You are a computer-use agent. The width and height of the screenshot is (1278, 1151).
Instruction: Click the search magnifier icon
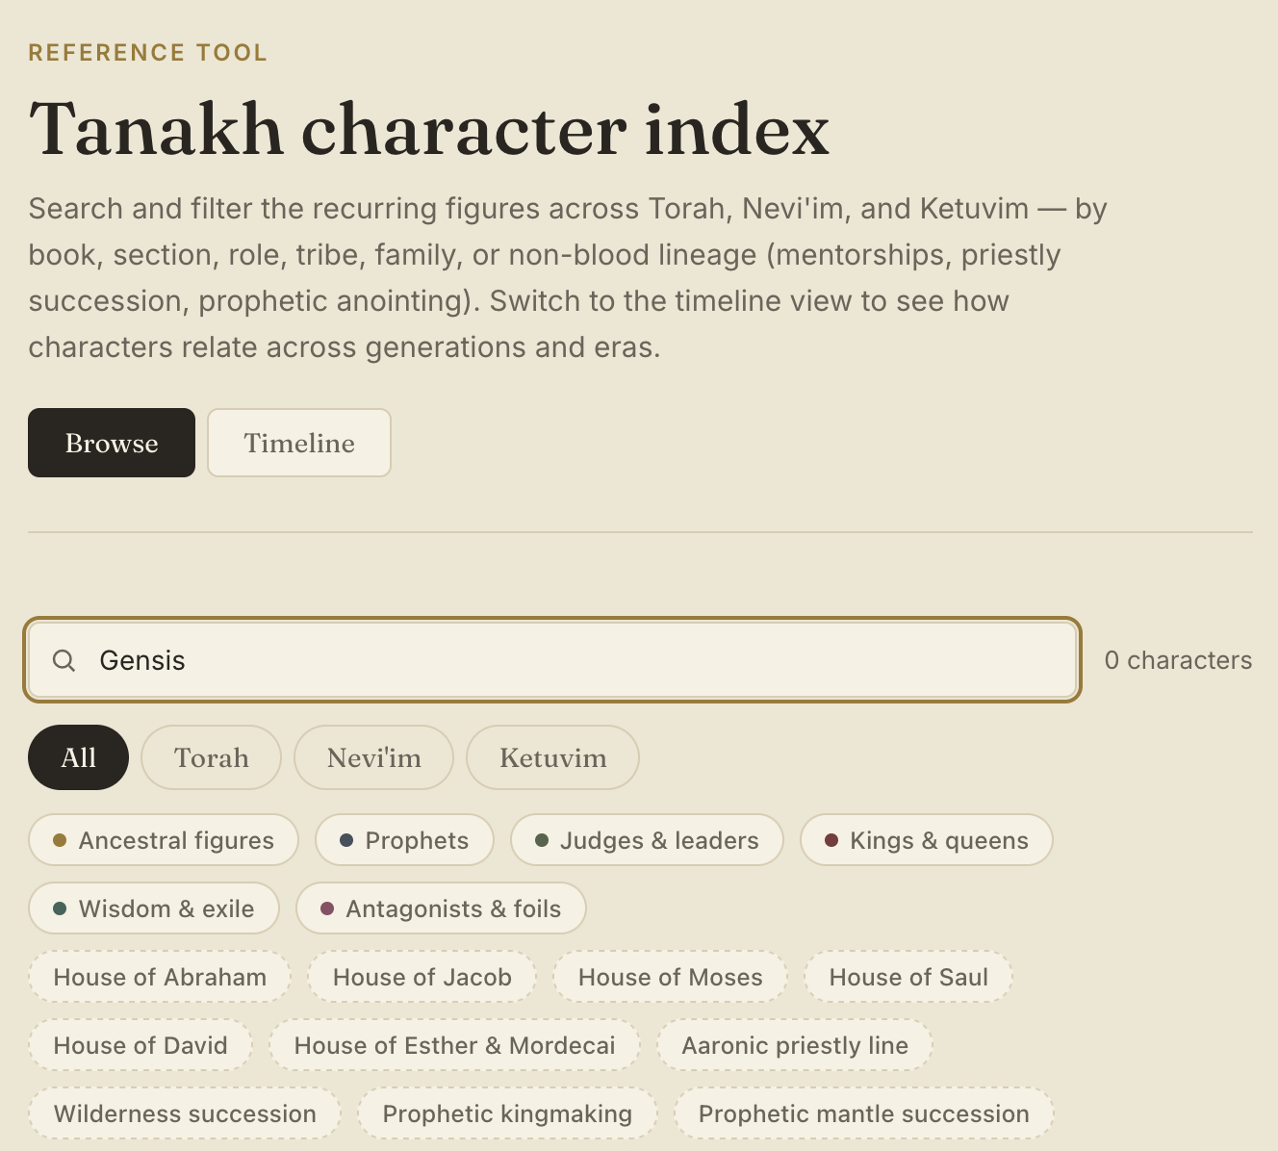pos(64,660)
